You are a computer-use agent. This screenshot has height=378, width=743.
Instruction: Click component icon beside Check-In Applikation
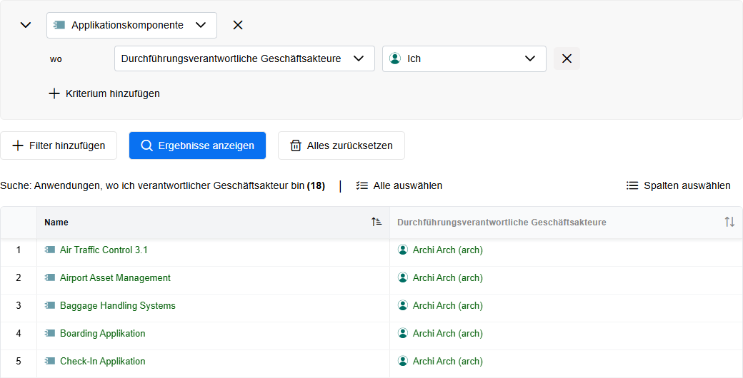click(50, 362)
